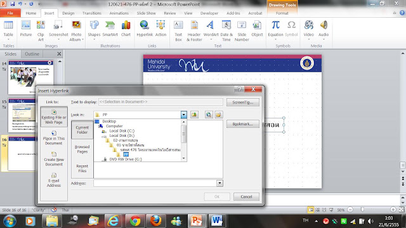Select slide 15 thumbnail
The width and height of the screenshot is (406, 228).
point(22,115)
